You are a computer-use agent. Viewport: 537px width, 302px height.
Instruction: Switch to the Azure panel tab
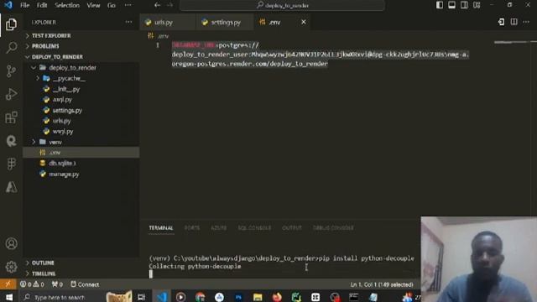pyautogui.click(x=218, y=227)
